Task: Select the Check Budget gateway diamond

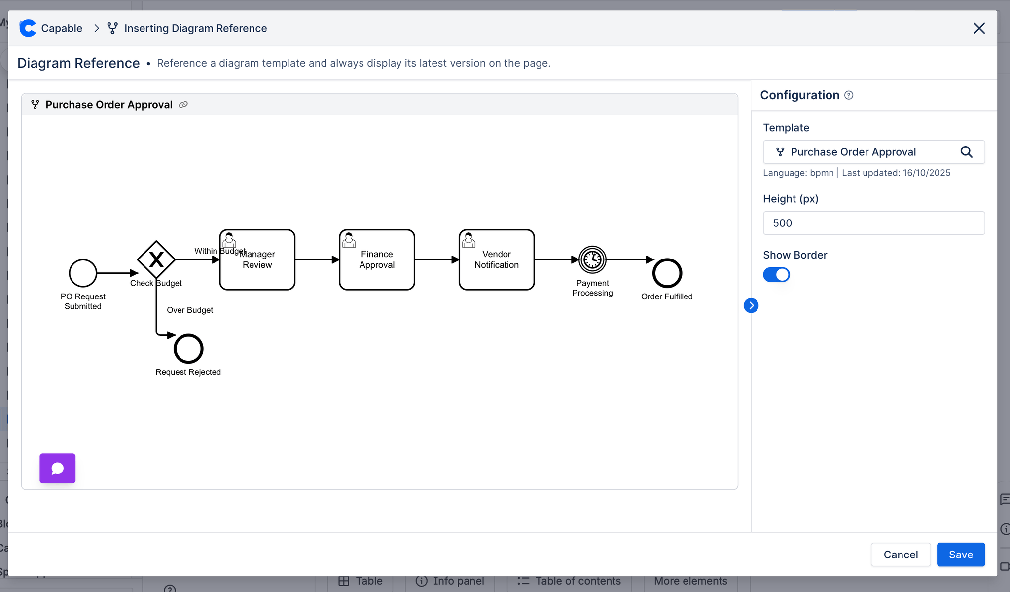Action: [156, 259]
